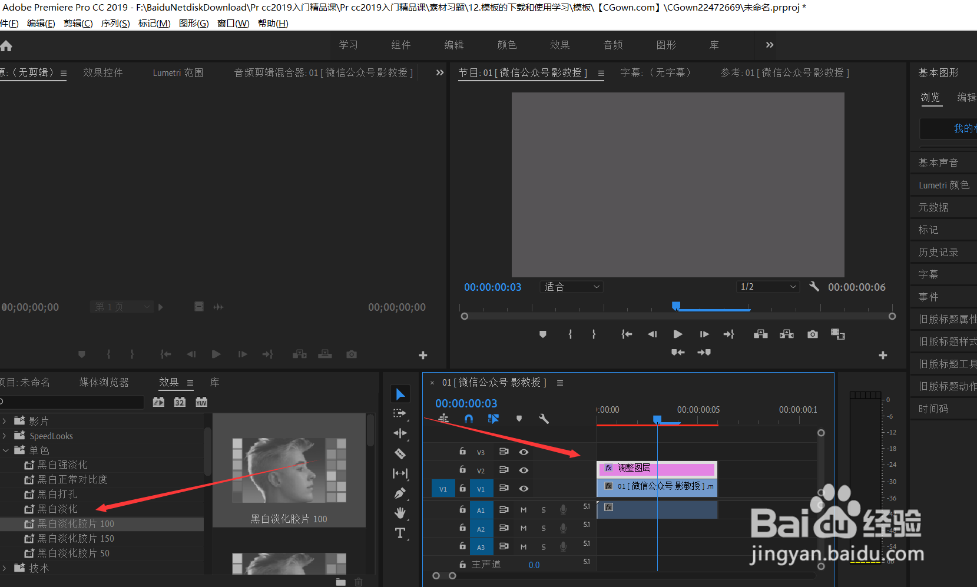Toggle lock on A3 track
Screen dimensions: 977x587
463,546
